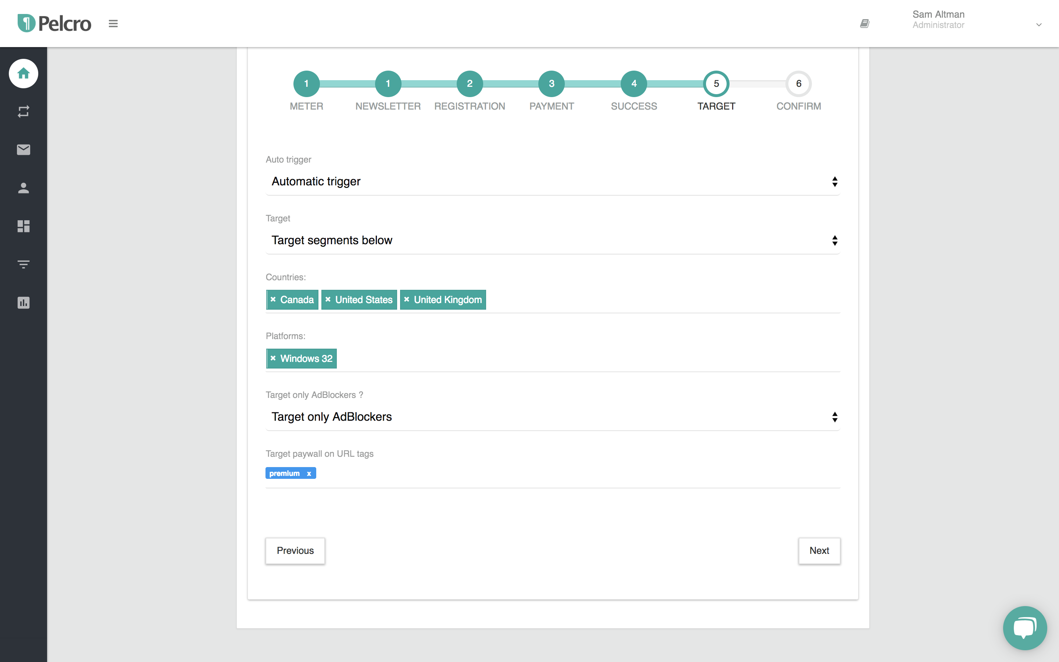This screenshot has width=1059, height=662.
Task: Click the Previous button
Action: 295,551
